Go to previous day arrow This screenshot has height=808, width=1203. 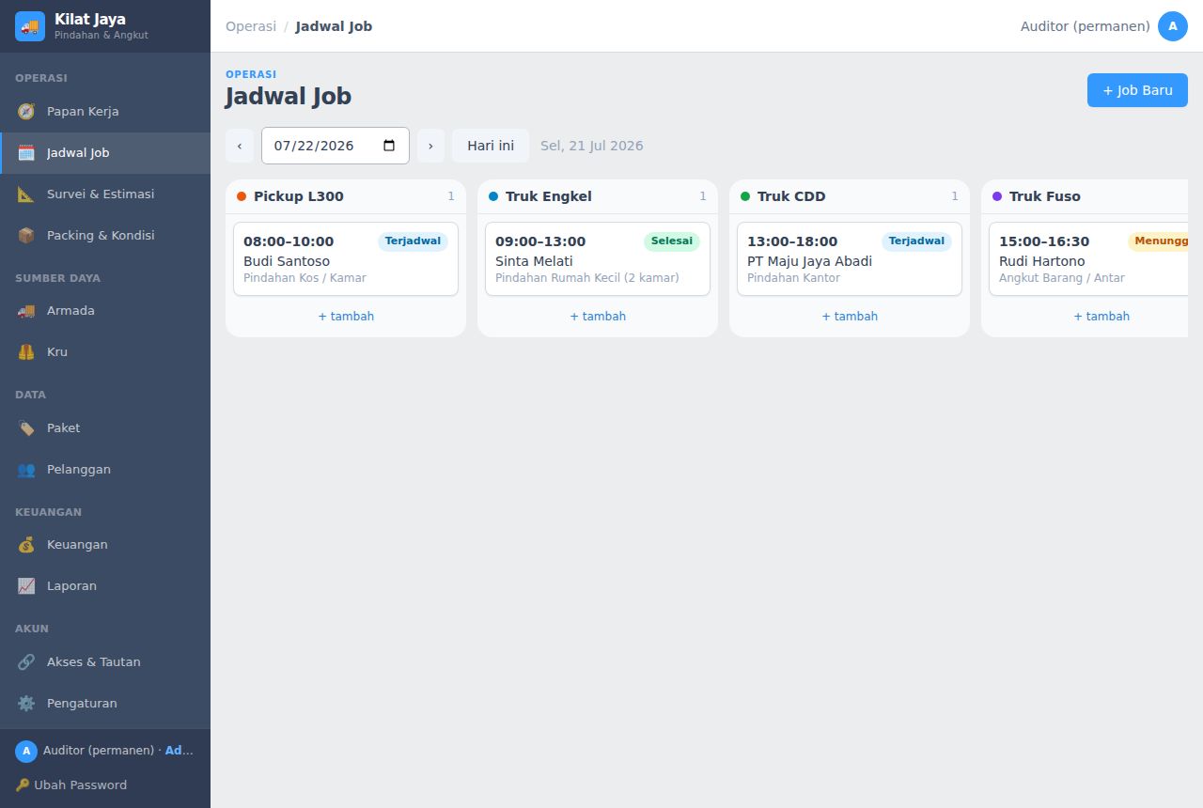pyautogui.click(x=240, y=146)
